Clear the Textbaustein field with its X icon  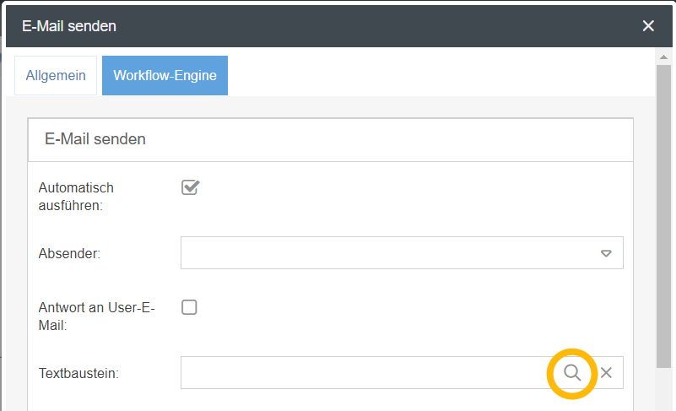point(606,372)
